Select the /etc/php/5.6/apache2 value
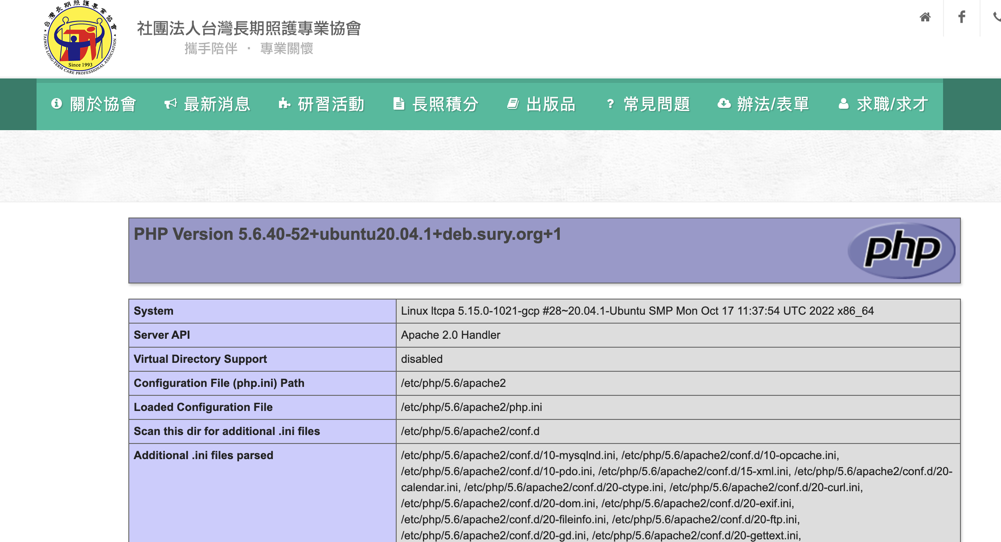 (x=453, y=383)
